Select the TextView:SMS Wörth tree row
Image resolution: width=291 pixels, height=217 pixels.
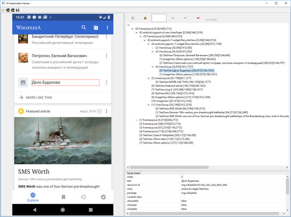pyautogui.click(x=180, y=108)
